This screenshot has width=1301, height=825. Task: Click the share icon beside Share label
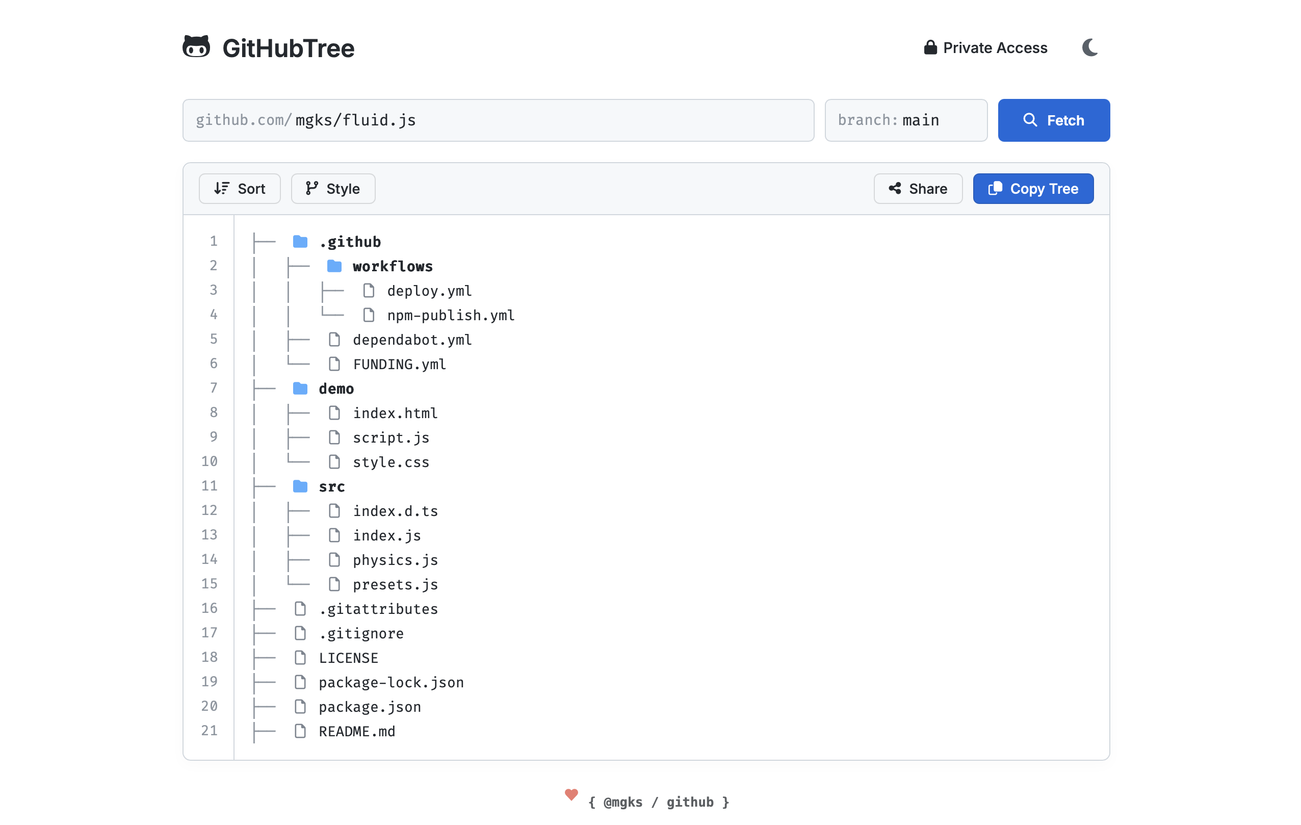[x=895, y=189]
